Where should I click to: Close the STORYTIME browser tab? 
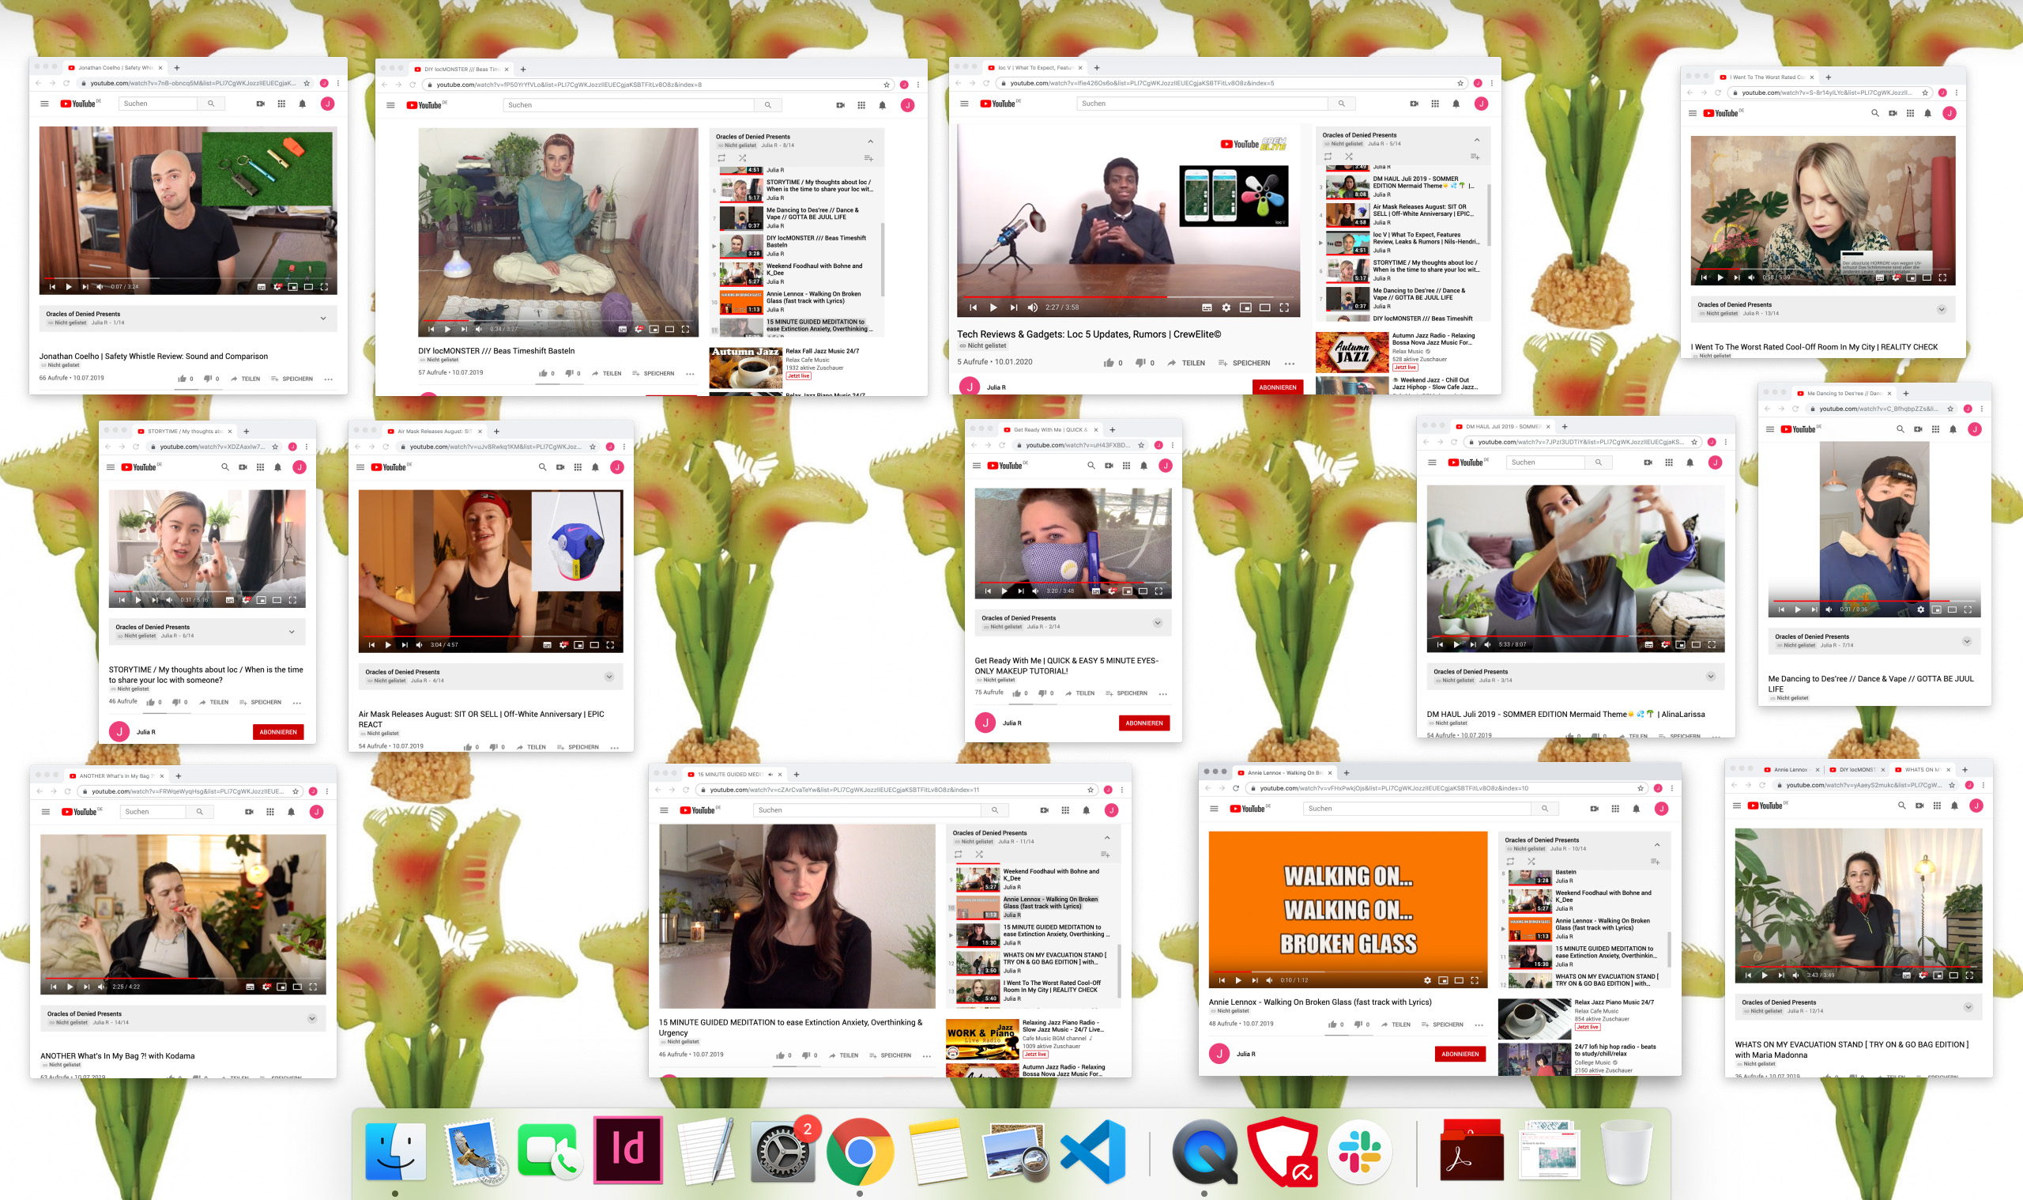230,431
